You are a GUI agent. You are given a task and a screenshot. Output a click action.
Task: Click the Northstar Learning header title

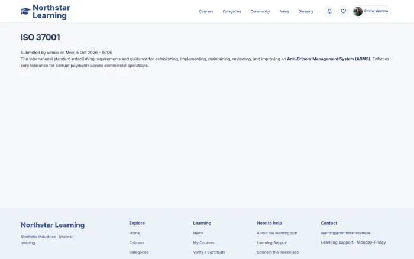[51, 11]
